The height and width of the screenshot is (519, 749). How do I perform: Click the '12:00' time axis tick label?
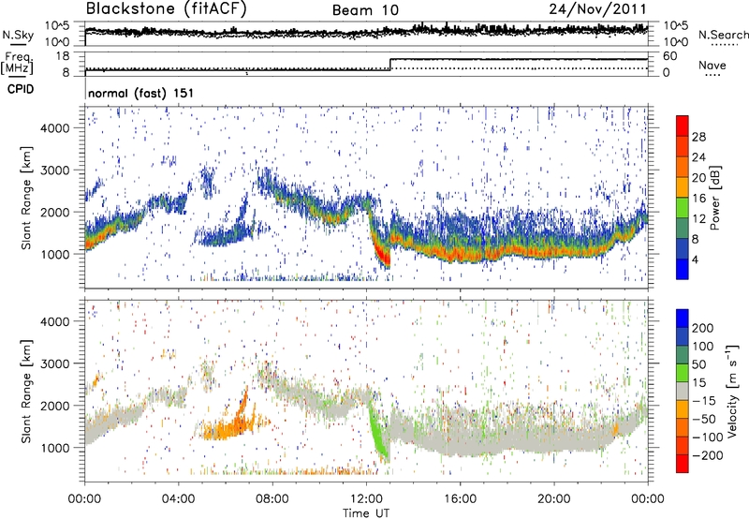366,499
